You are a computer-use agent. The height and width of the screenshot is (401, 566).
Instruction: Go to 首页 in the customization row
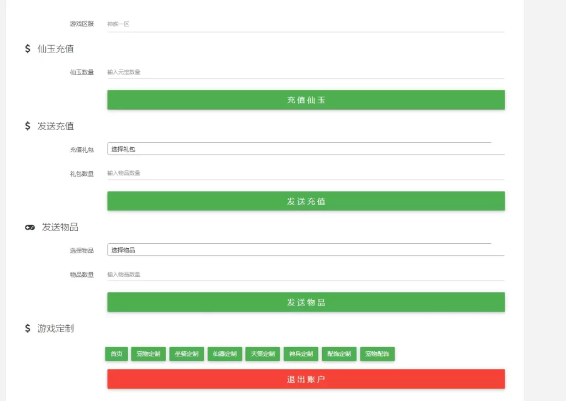(x=117, y=354)
